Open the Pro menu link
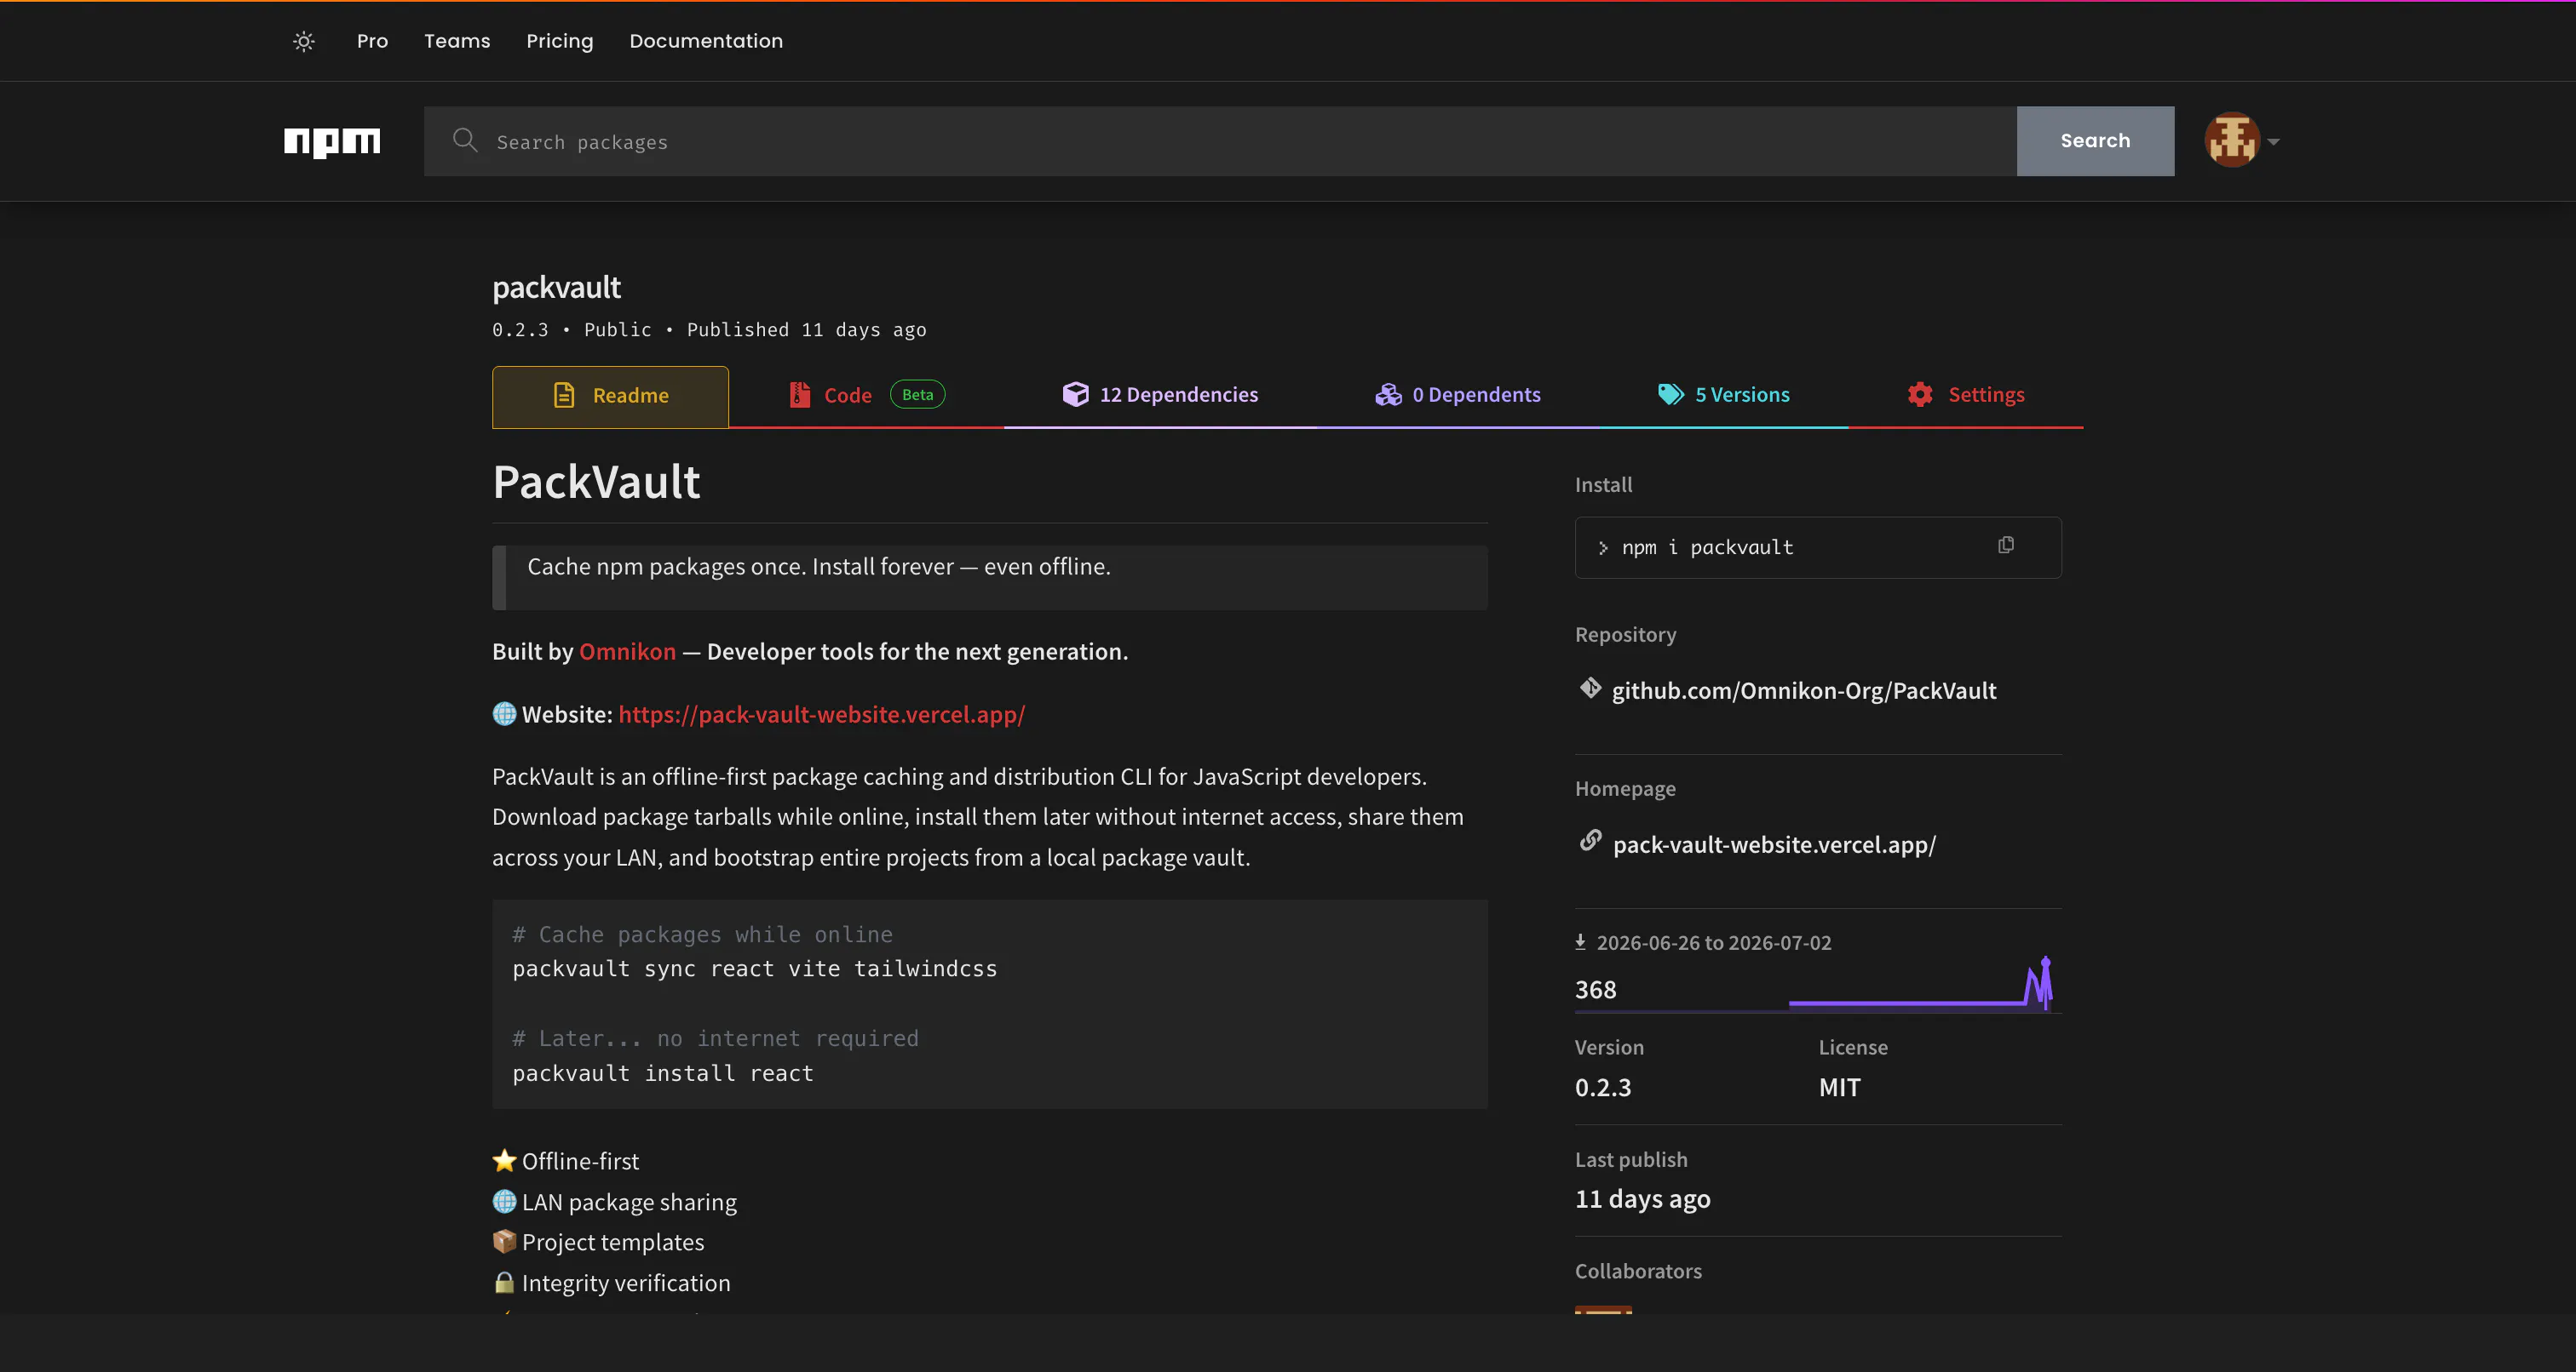The height and width of the screenshot is (1372, 2576). tap(372, 41)
